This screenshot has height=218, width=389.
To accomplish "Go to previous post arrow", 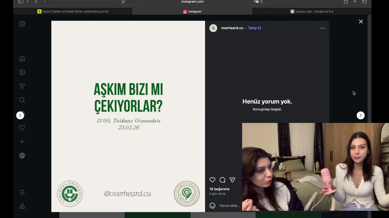I will [x=20, y=115].
